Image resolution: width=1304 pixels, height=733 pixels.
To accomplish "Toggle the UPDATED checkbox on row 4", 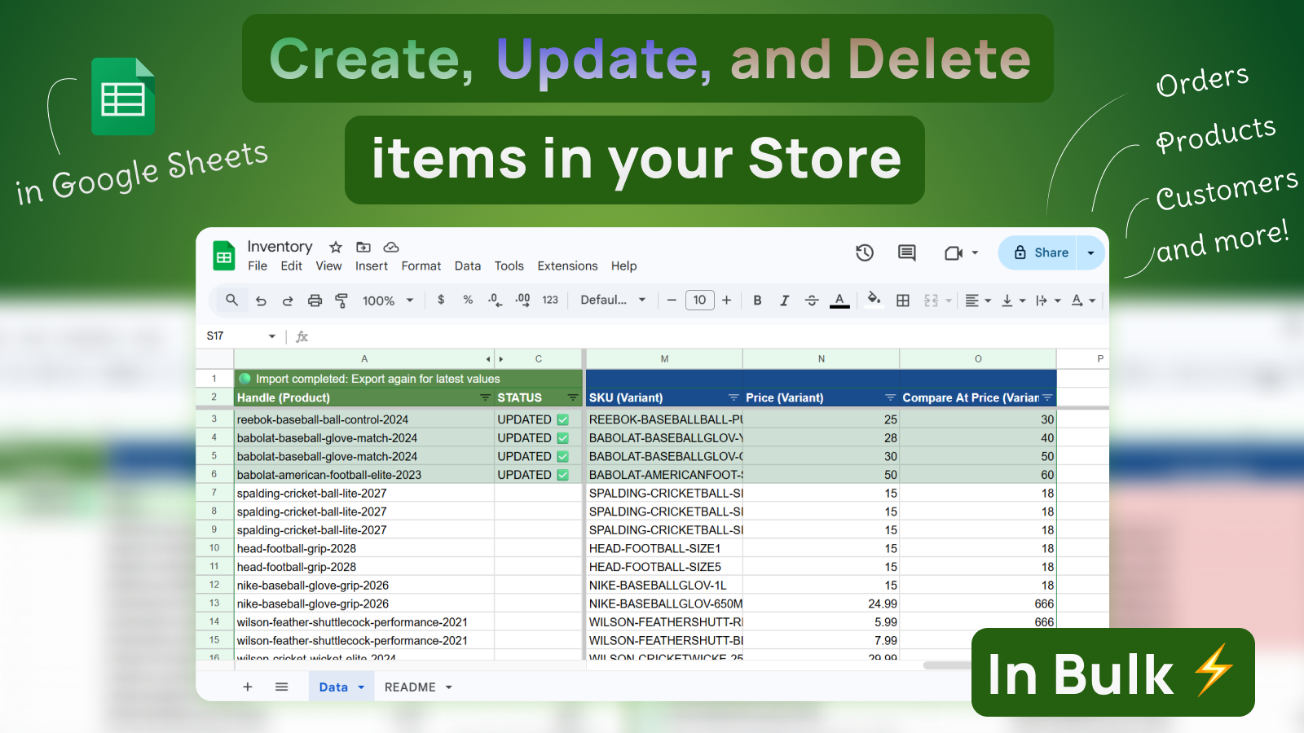I will [x=563, y=437].
